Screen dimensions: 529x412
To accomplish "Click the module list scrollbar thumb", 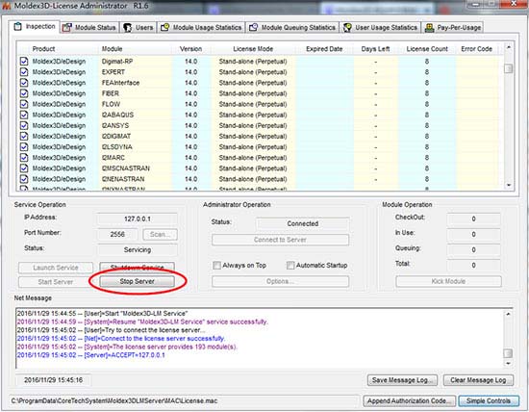I will tap(509, 68).
